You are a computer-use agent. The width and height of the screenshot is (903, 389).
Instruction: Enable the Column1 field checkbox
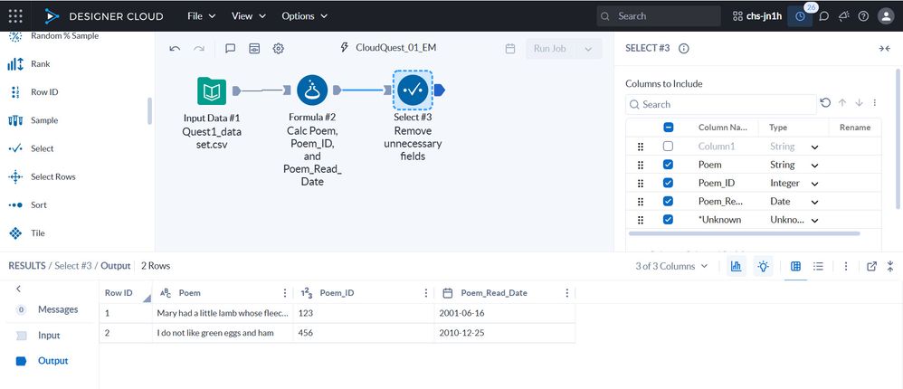668,147
